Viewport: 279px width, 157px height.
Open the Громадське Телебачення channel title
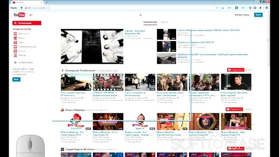pos(80,71)
